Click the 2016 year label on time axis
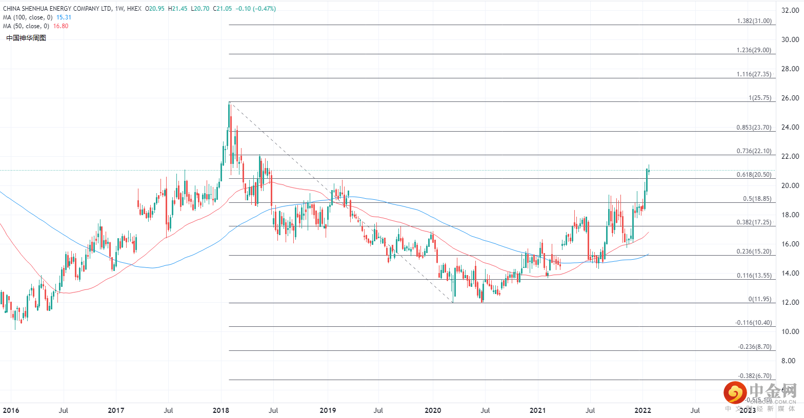804x418 pixels. click(11, 410)
